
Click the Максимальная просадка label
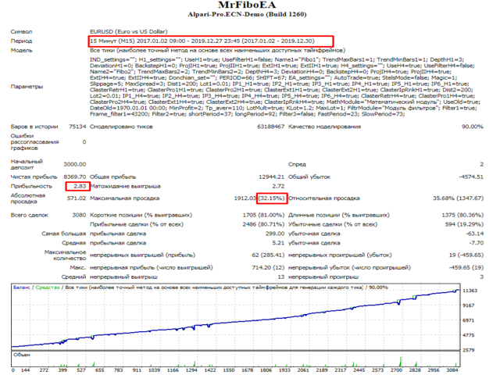pos(125,198)
